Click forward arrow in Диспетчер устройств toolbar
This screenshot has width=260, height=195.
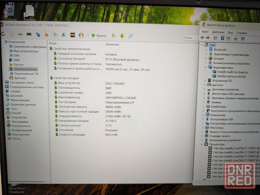pos(208,38)
